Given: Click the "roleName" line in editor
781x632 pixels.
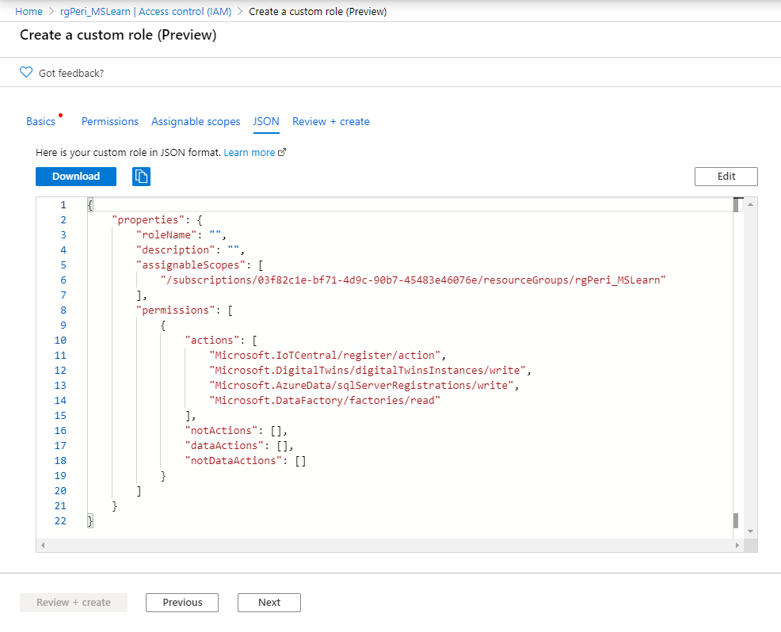Looking at the screenshot, I should (181, 235).
